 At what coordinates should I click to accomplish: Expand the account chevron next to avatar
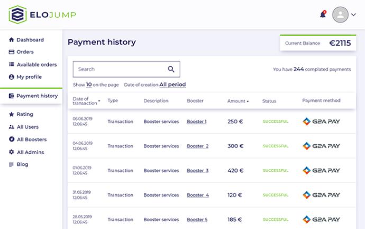[x=354, y=15]
